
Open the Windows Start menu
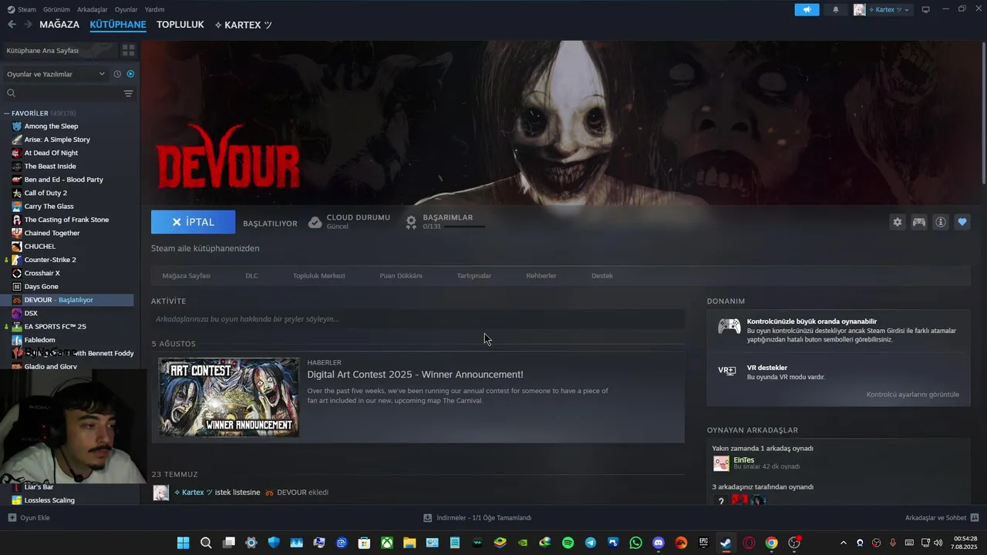click(x=184, y=543)
